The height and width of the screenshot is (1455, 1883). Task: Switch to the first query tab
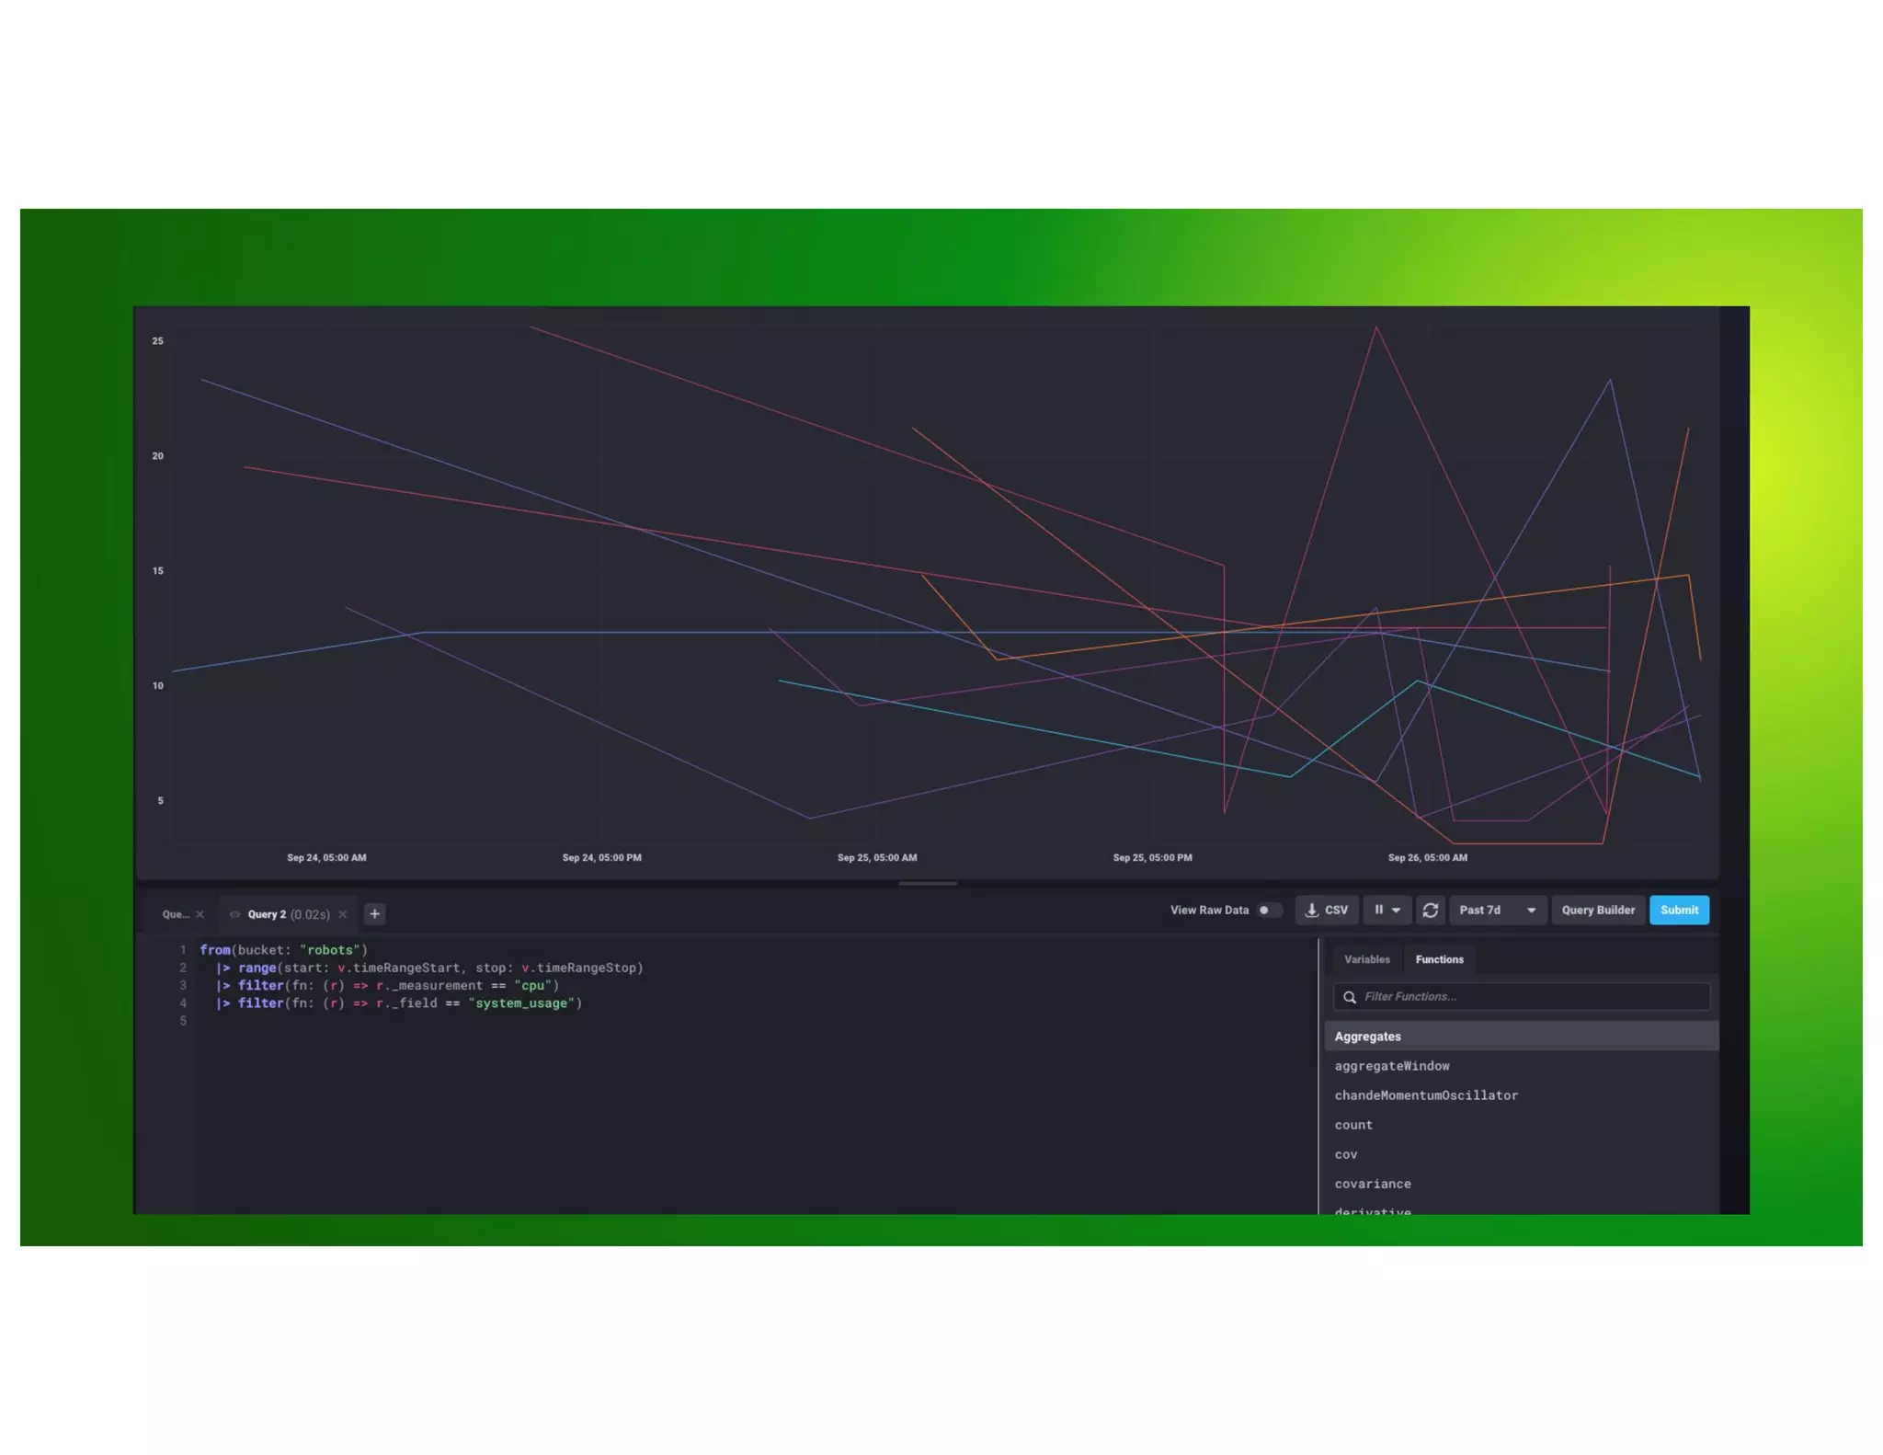175,914
